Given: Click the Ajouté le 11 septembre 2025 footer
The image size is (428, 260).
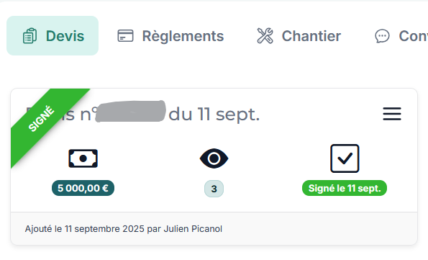Looking at the screenshot, I should [124, 229].
